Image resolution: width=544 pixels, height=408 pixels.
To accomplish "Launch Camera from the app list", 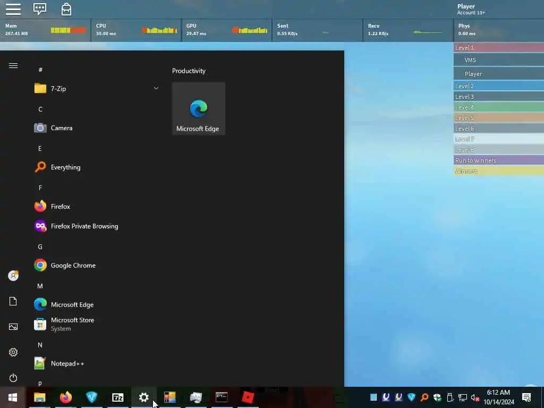I will click(x=97, y=128).
